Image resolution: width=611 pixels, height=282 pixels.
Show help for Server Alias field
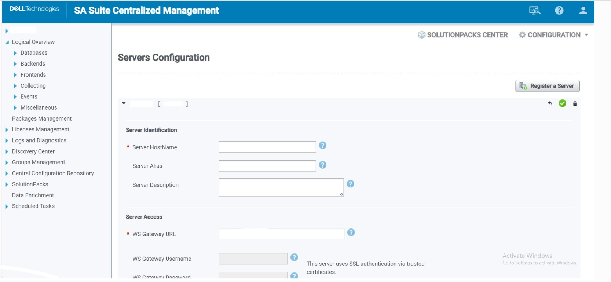tap(322, 165)
